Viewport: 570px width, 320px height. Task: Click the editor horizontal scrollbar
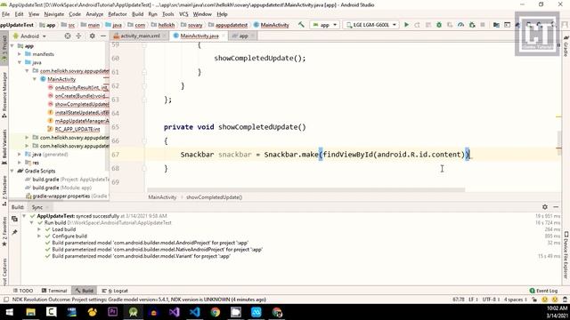(x=305, y=189)
